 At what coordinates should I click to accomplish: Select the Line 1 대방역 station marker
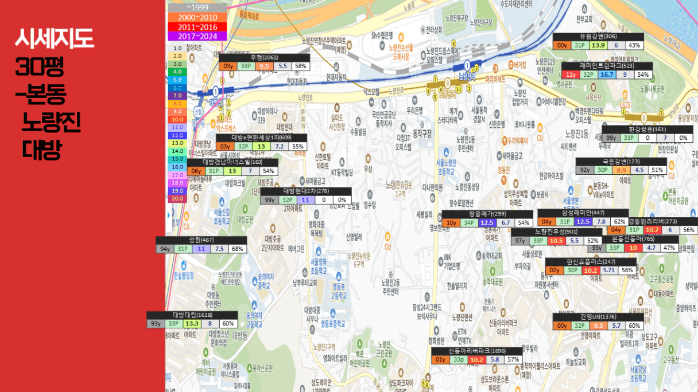point(215,91)
